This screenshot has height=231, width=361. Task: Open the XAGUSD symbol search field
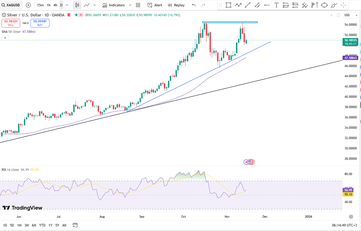tap(12, 5)
